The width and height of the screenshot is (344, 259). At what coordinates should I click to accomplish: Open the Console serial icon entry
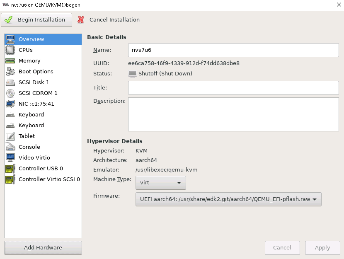pos(10,147)
